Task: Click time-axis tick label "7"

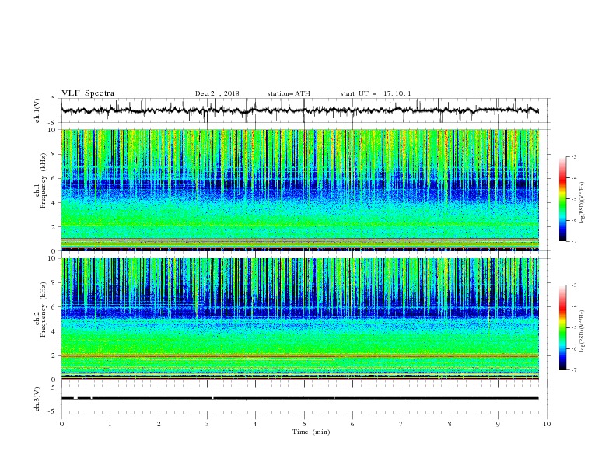Action: coord(401,424)
